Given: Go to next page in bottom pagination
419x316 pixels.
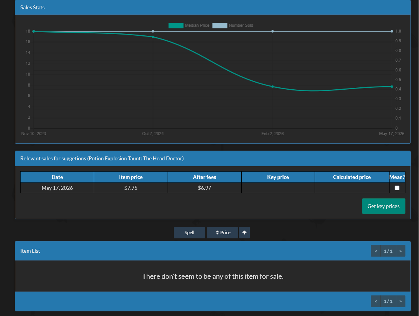Looking at the screenshot, I should [400, 301].
